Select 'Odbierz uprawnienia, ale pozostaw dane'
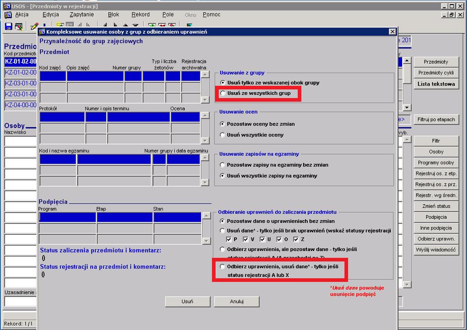 [222, 249]
